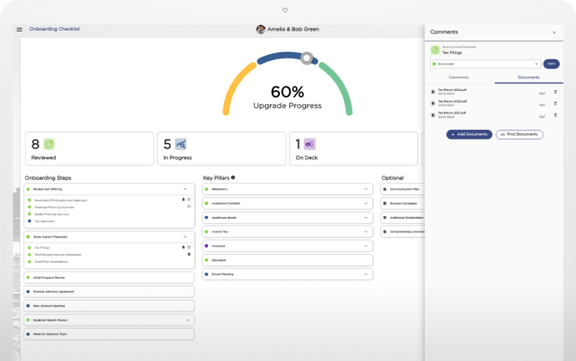Select Cash Flow Assumptions step
Viewport: 576px width, 361px height.
[x=51, y=262]
